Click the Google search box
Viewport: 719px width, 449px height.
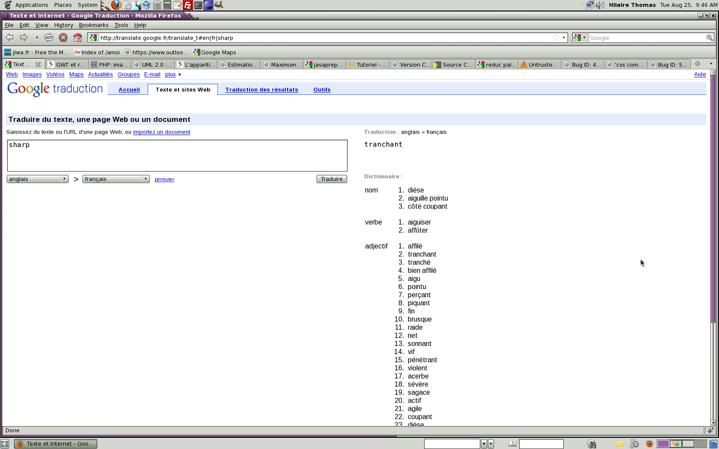coord(646,37)
